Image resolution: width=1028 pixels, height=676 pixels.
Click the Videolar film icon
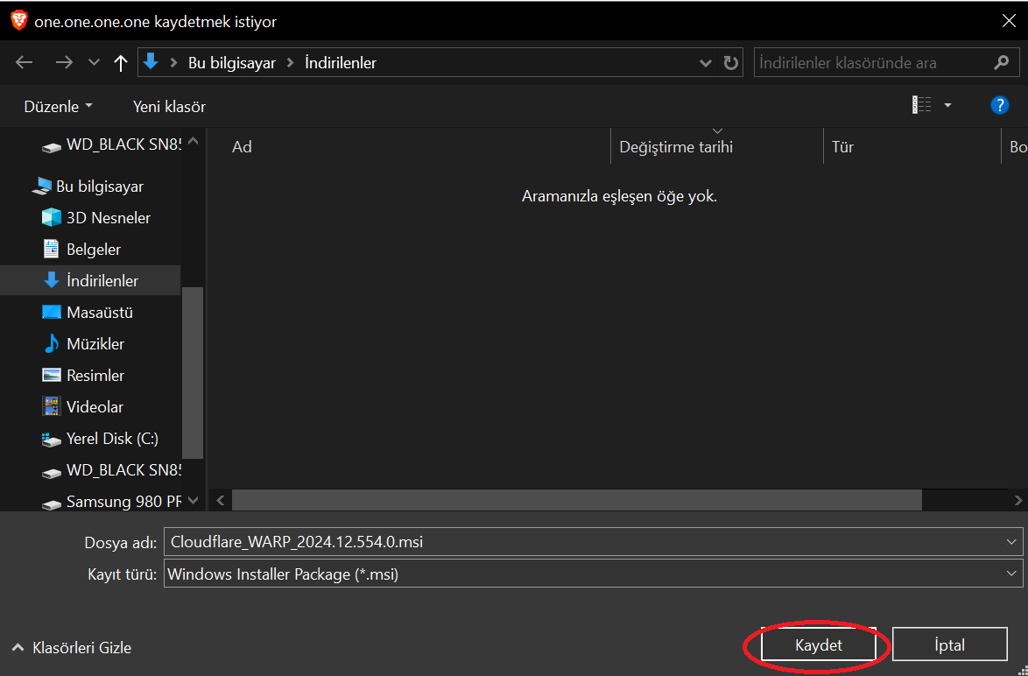(x=51, y=406)
